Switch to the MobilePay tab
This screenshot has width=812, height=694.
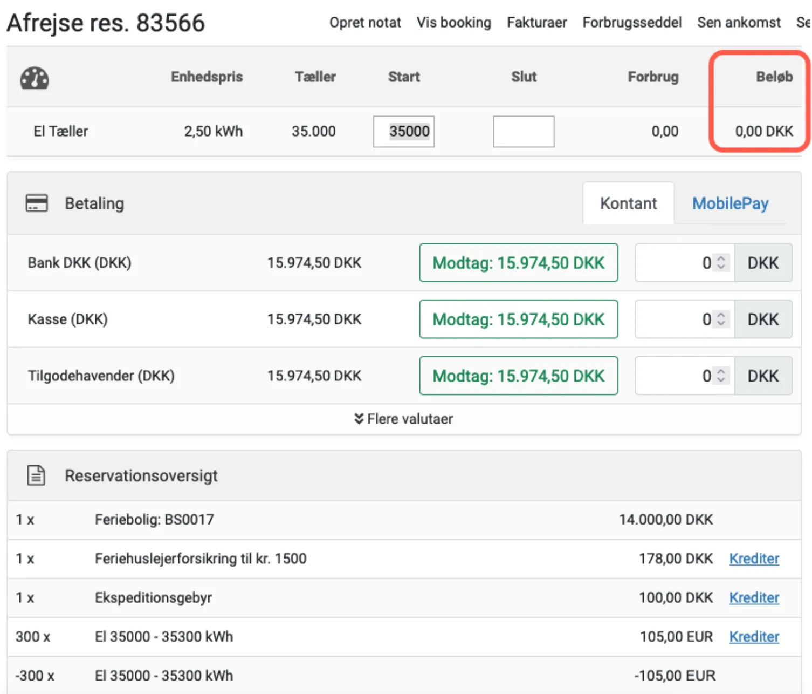coord(730,203)
